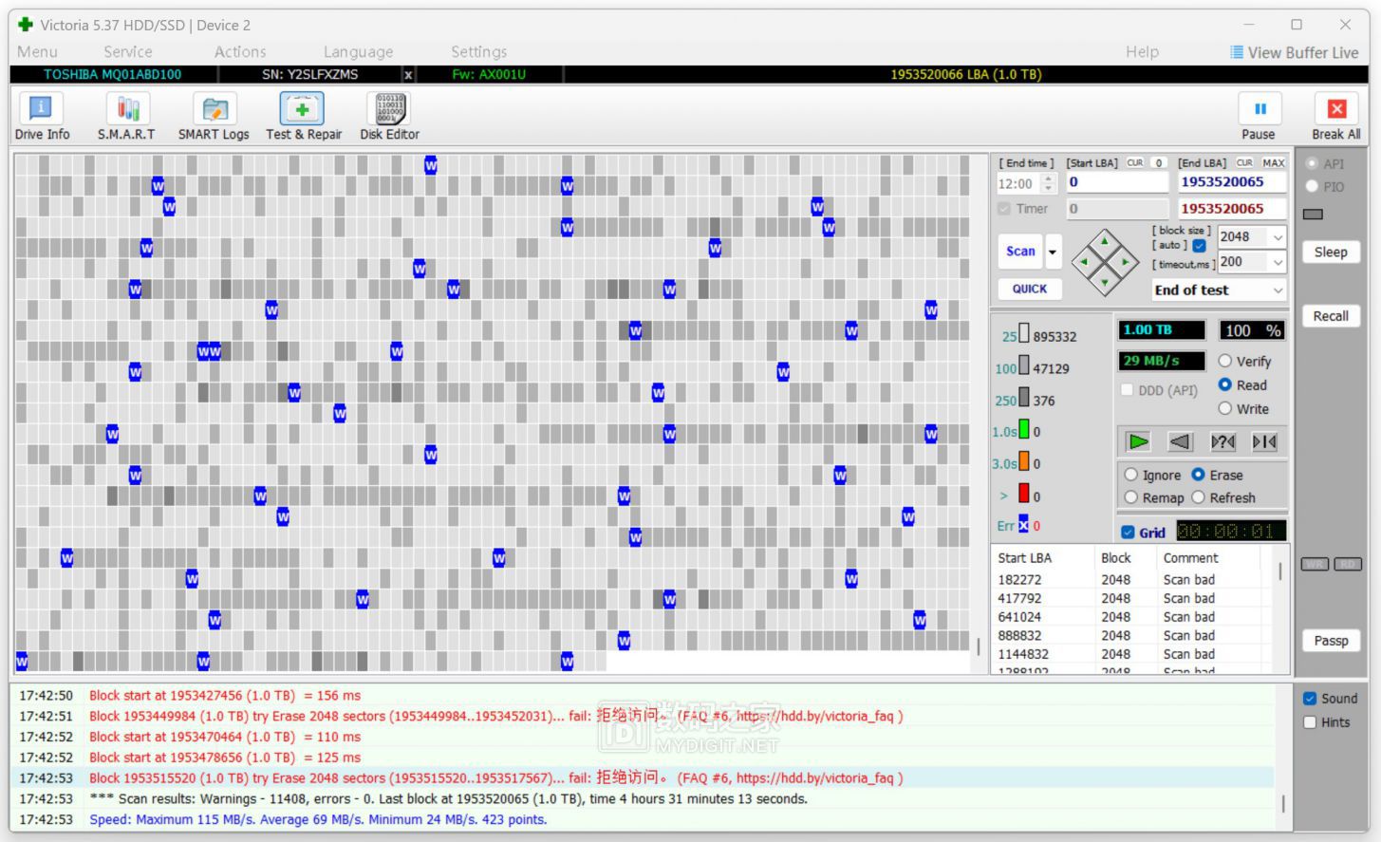Open SMART Logs
Image resolution: width=1381 pixels, height=842 pixels.
(214, 117)
